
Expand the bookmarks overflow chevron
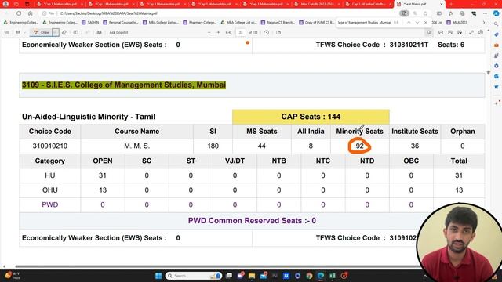pos(484,23)
